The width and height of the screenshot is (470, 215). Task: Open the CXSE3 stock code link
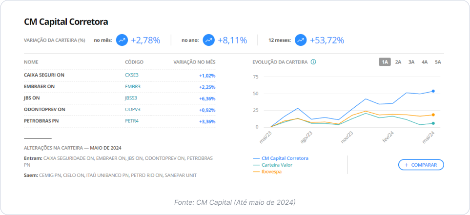pos(132,76)
